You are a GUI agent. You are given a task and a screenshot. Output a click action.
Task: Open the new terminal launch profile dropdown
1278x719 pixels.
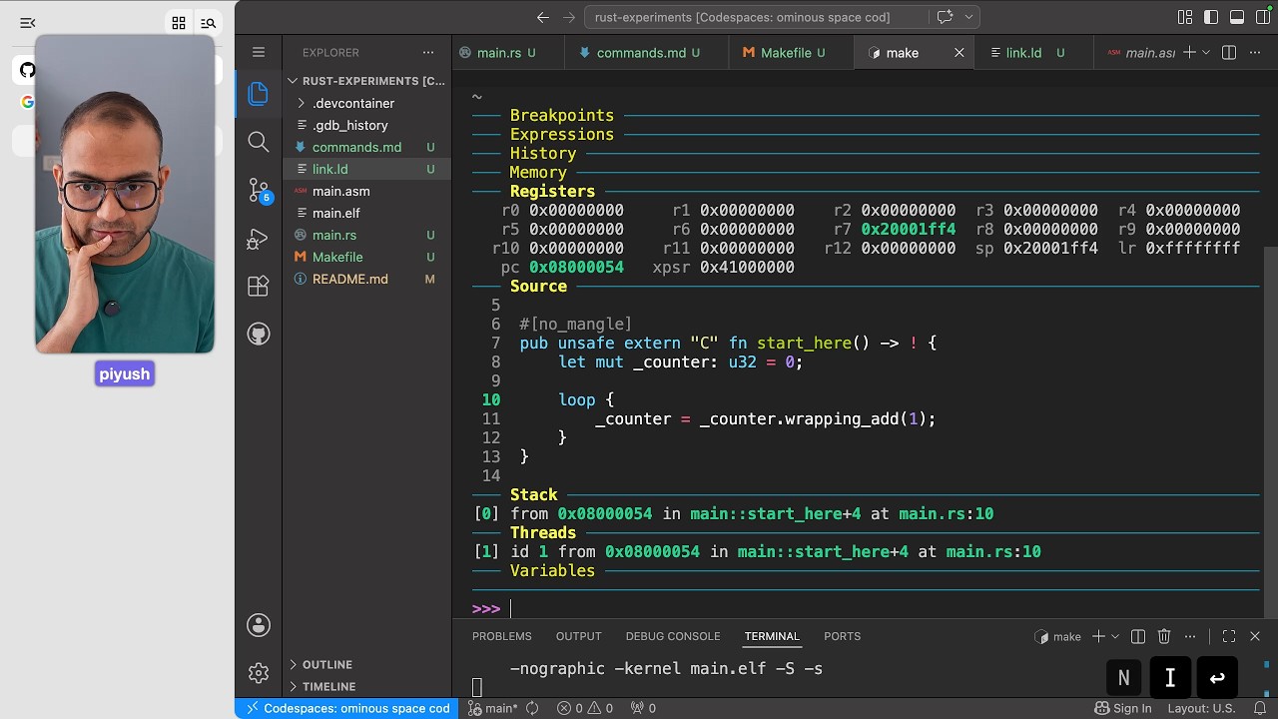pos(1116,636)
